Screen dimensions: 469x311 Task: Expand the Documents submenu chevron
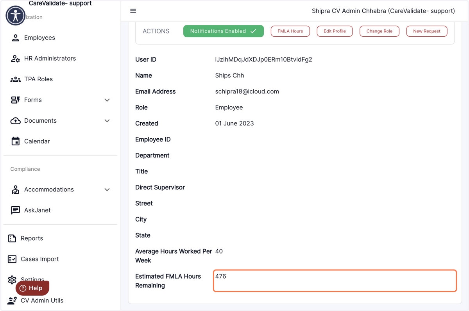click(107, 121)
